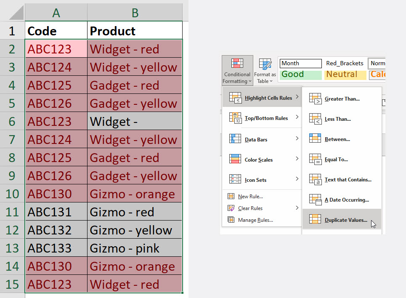Choose the Between rule icon
The width and height of the screenshot is (406, 298).
pyautogui.click(x=315, y=139)
